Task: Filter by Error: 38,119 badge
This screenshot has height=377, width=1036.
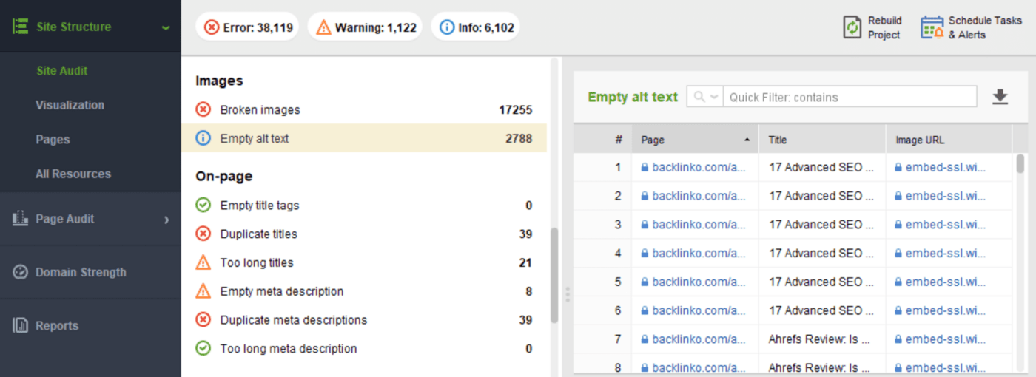Action: (x=248, y=27)
